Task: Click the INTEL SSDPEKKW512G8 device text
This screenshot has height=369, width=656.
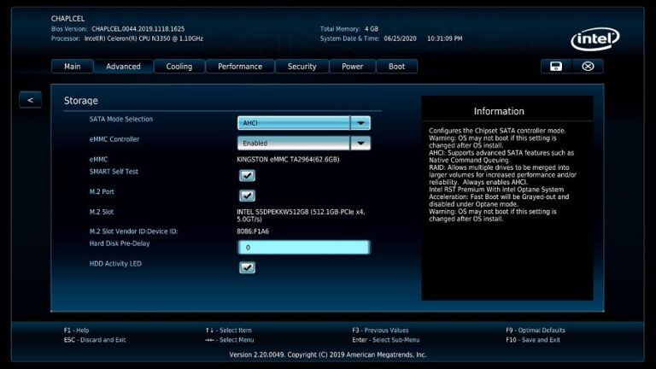Action: coord(301,215)
